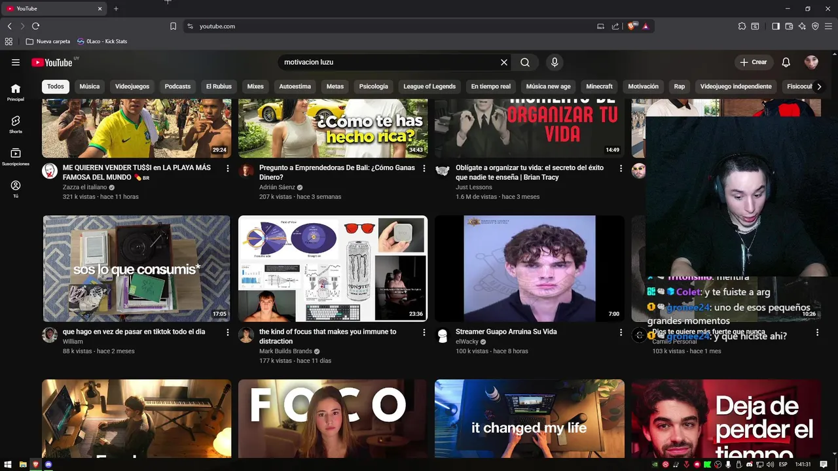
Task: Open extensions puzzle icon
Action: (742, 26)
